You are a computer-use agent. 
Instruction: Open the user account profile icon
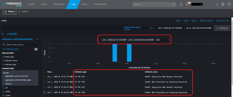coord(223,4)
